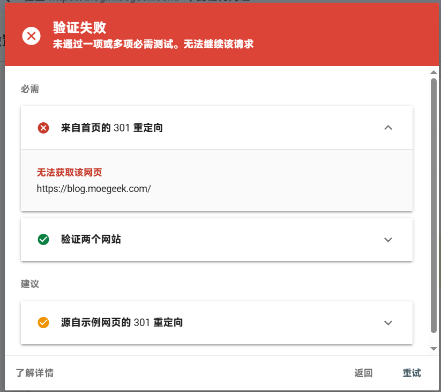This screenshot has height=392, width=441.
Task: Click the 验证失败 heading
Action: pyautogui.click(x=80, y=27)
